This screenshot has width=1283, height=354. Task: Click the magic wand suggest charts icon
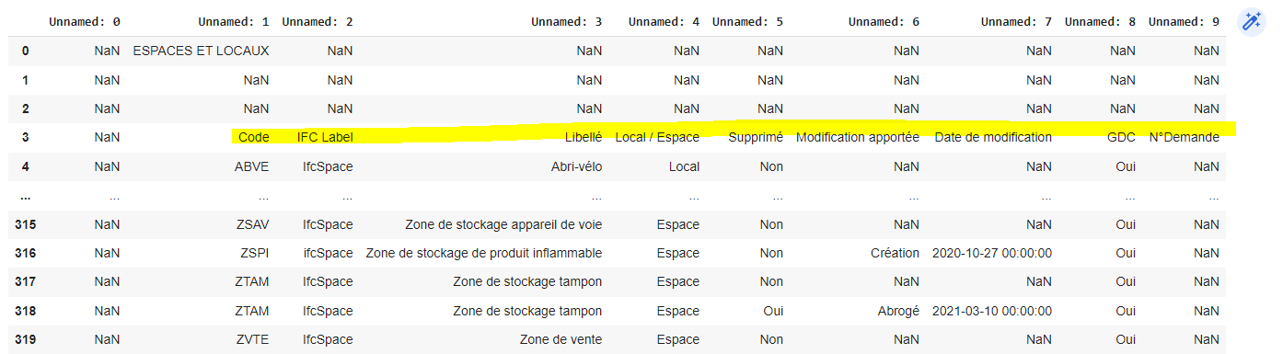point(1251,22)
